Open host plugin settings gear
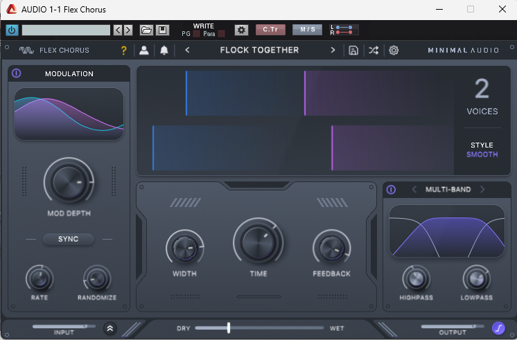Screen dimensions: 517x340 [x=241, y=30]
